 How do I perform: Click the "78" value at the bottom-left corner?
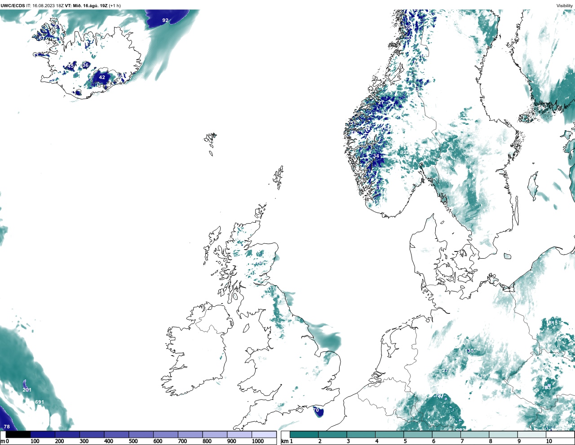coord(7,427)
